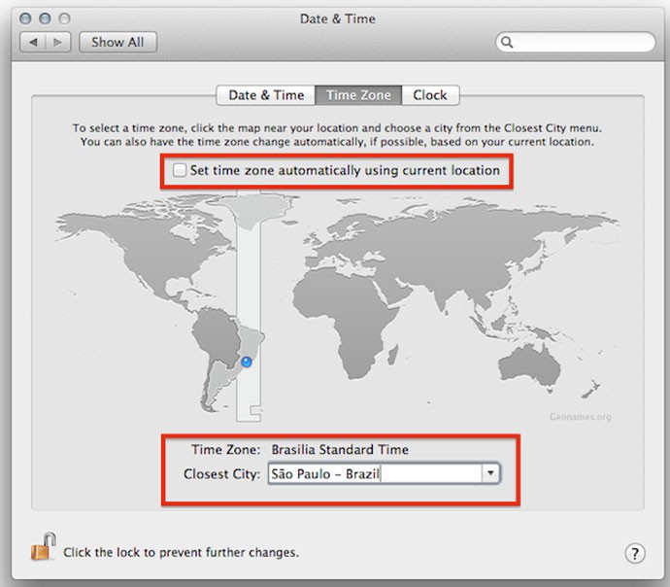Close the Date & Time window

tap(25, 18)
